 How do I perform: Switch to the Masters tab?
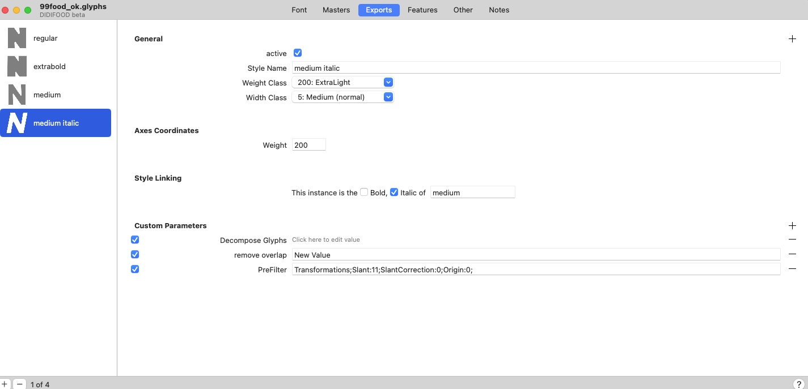tap(336, 10)
